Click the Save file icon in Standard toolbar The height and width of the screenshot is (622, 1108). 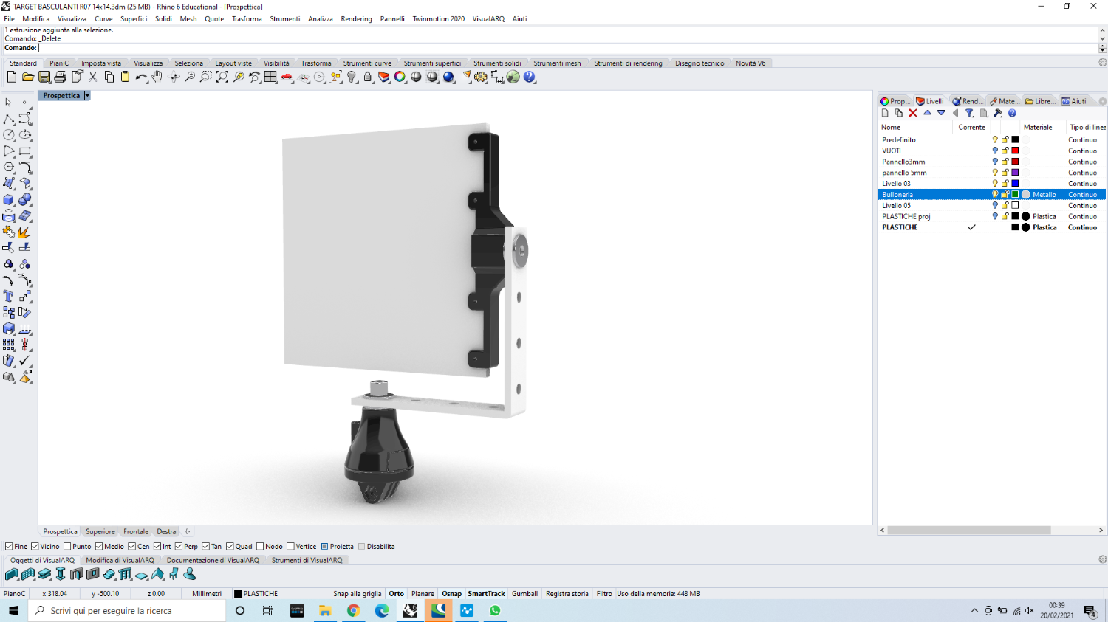click(44, 77)
